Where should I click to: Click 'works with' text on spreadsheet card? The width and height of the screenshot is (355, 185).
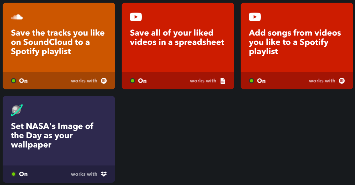click(x=203, y=81)
